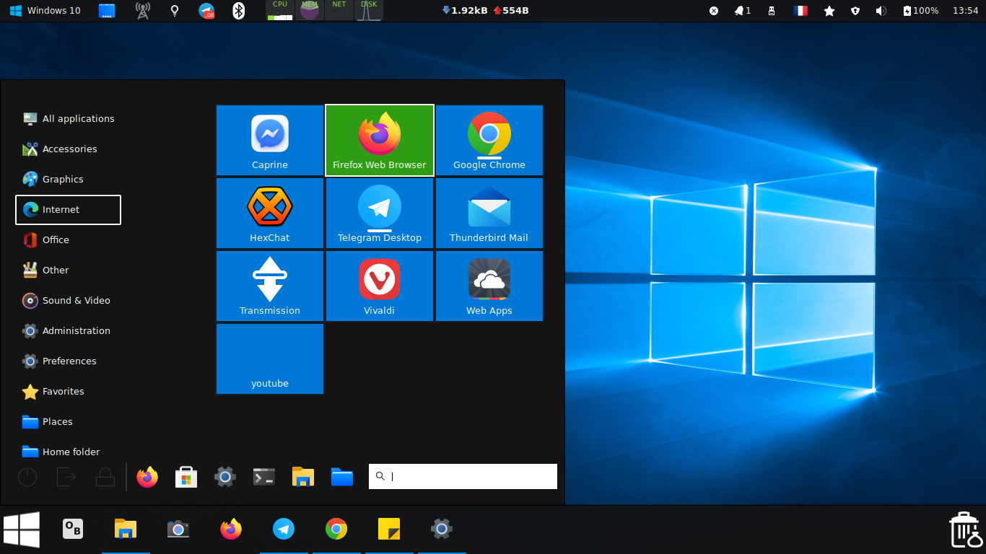Launch Transmission tile
This screenshot has height=554, width=986.
(270, 286)
